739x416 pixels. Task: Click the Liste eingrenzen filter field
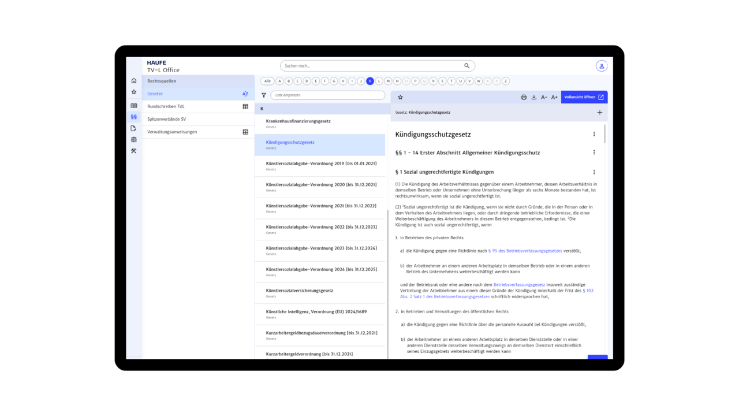(327, 95)
